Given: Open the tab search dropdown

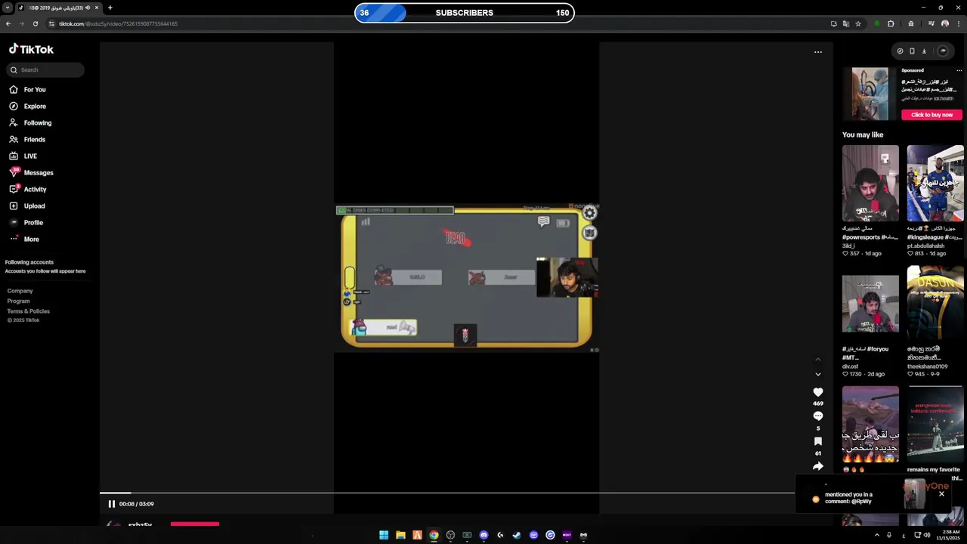Looking at the screenshot, I should click(x=7, y=8).
